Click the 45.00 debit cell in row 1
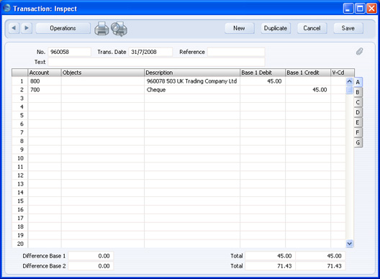This screenshot has height=279, width=380. (x=263, y=81)
